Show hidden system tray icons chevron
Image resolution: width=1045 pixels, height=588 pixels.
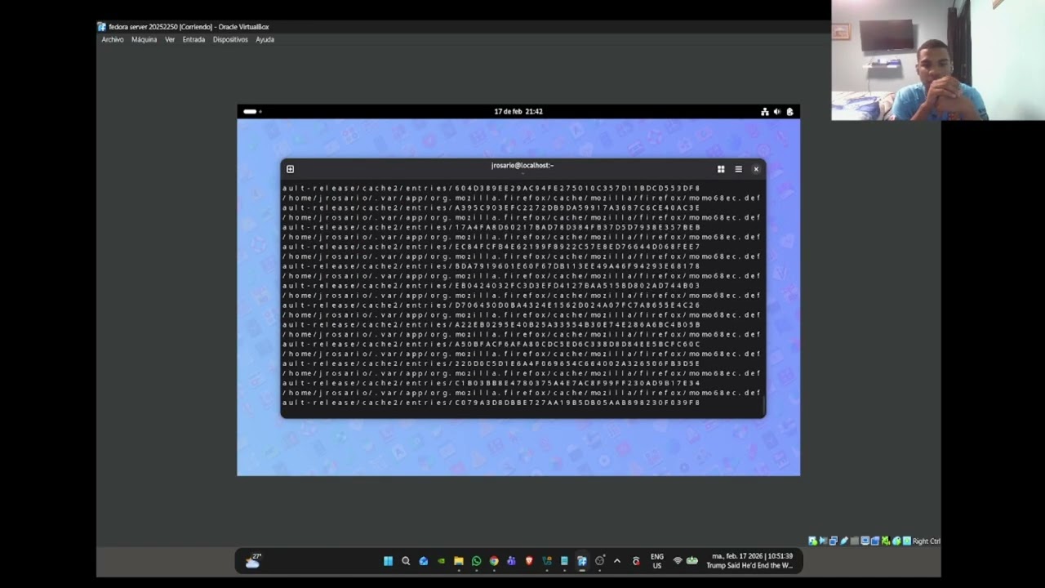coord(617,561)
